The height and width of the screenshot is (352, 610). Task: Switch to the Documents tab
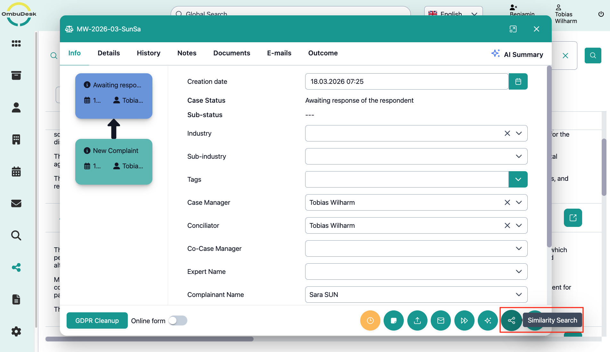click(x=232, y=53)
